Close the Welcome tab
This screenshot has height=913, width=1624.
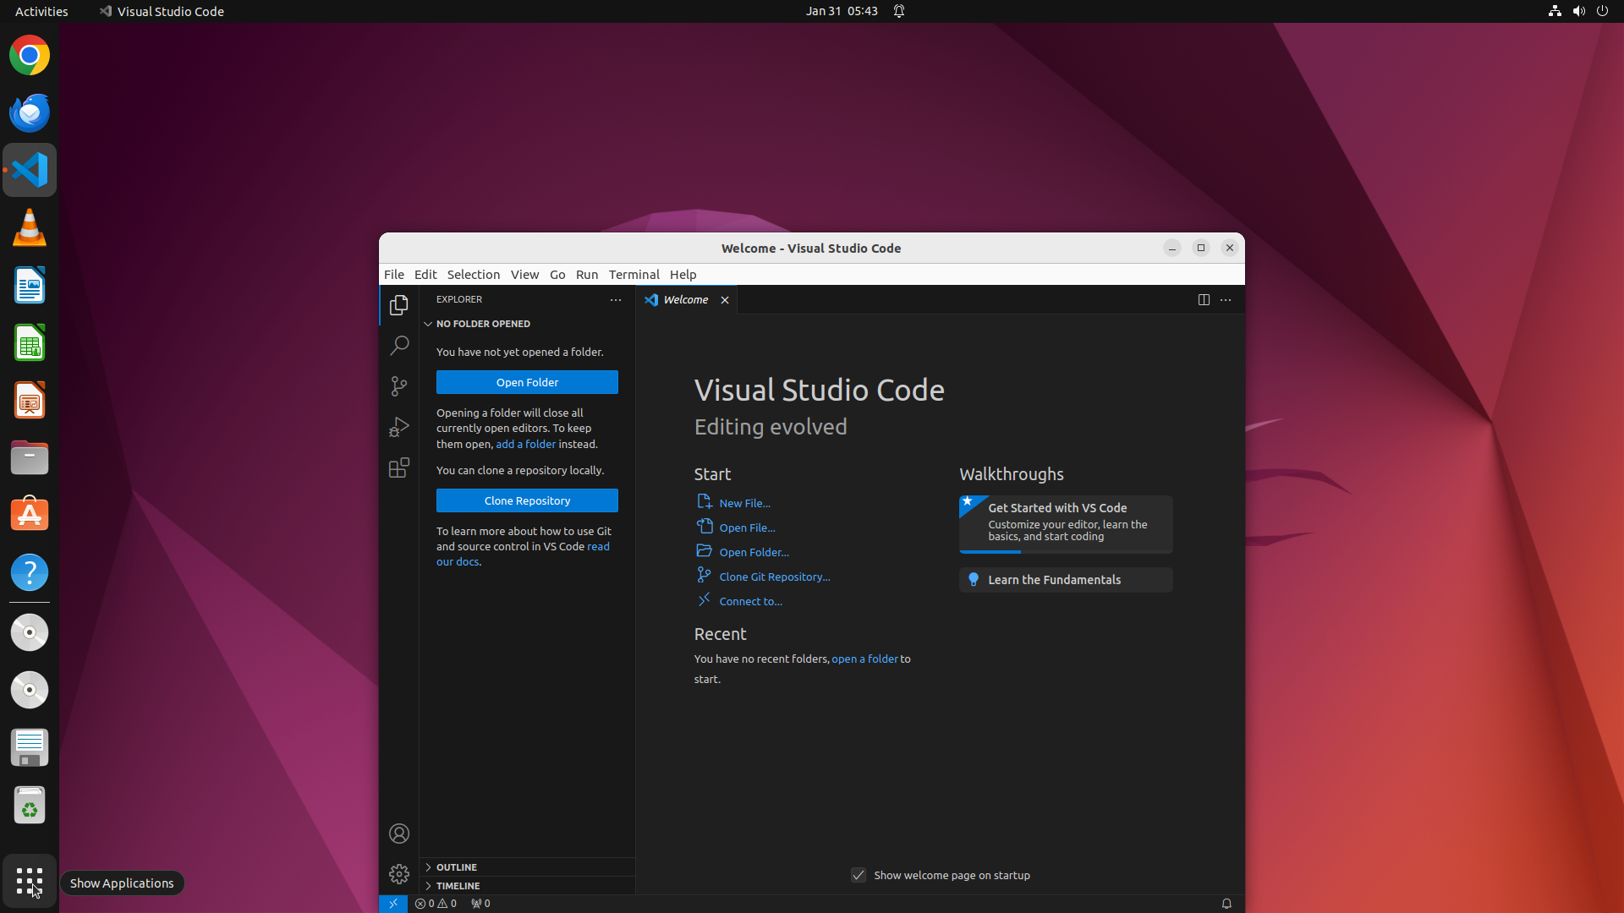(x=725, y=300)
